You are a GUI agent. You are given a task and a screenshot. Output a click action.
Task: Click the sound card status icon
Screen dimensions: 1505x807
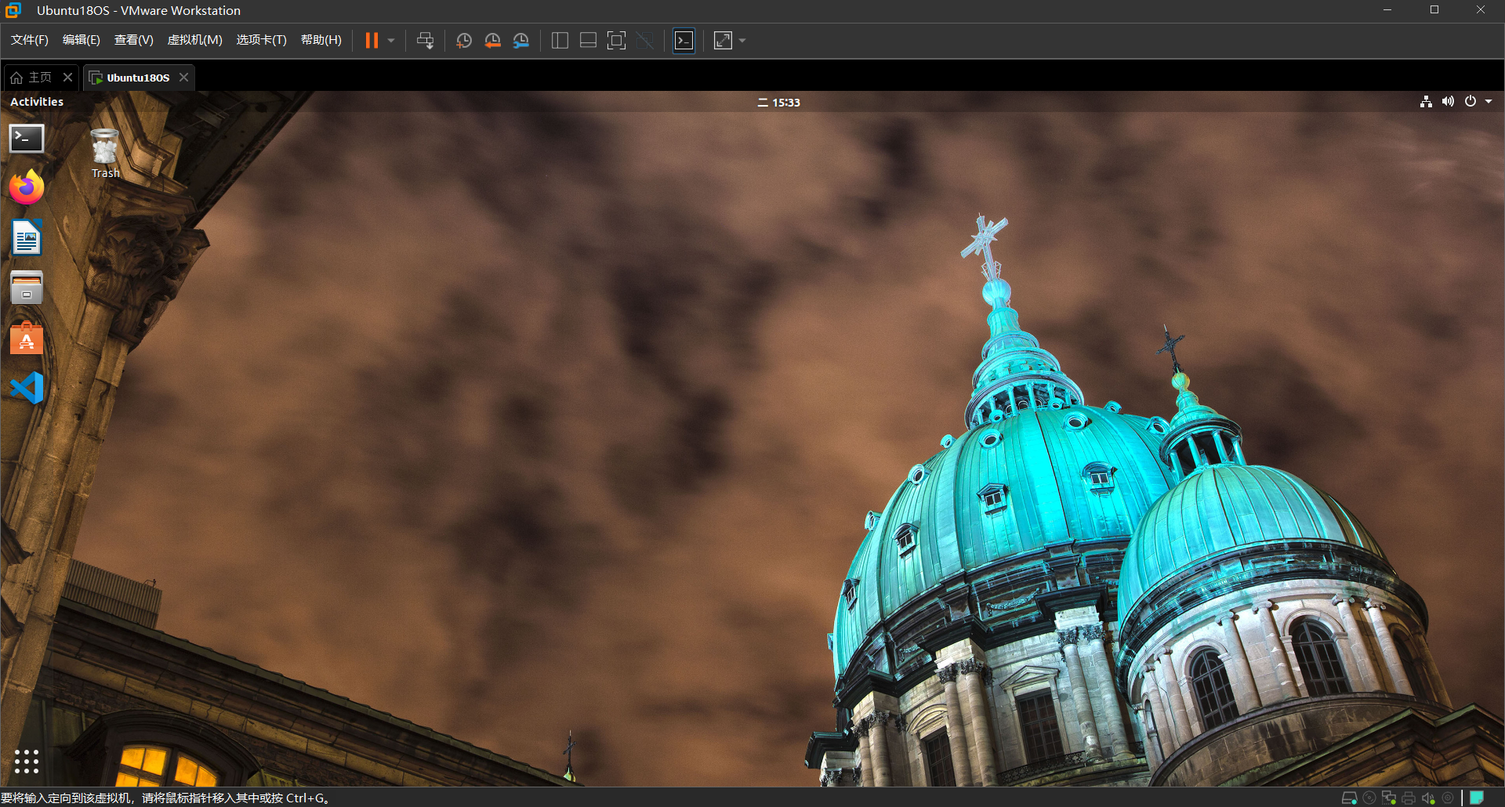coord(1428,798)
